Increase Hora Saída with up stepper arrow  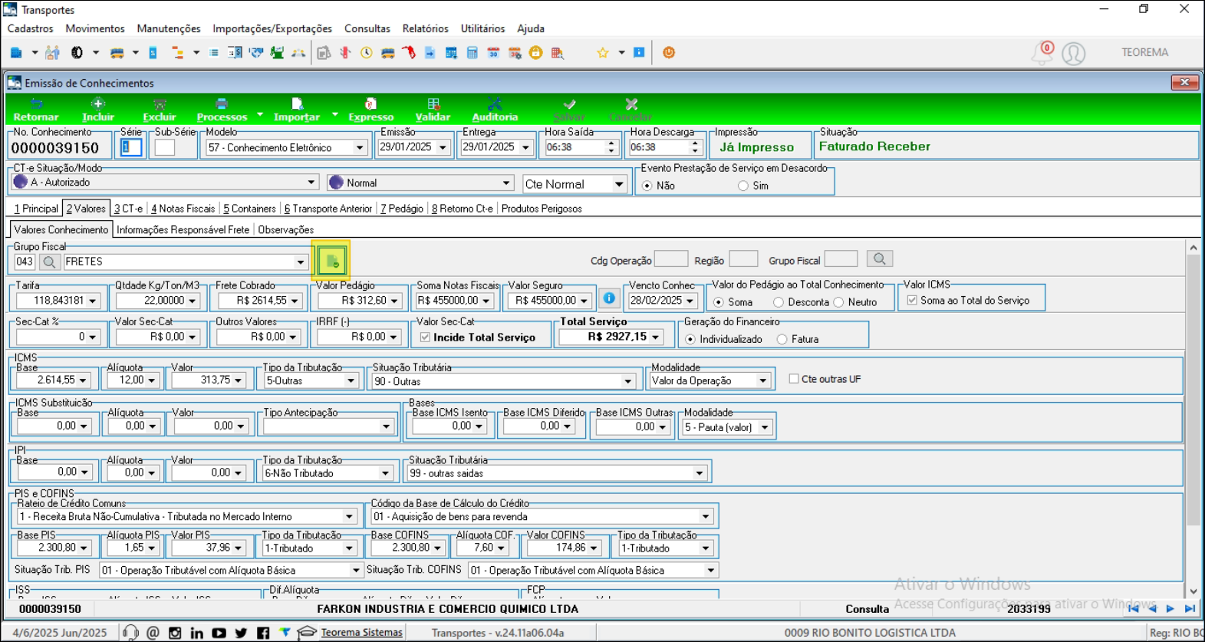pyautogui.click(x=611, y=143)
